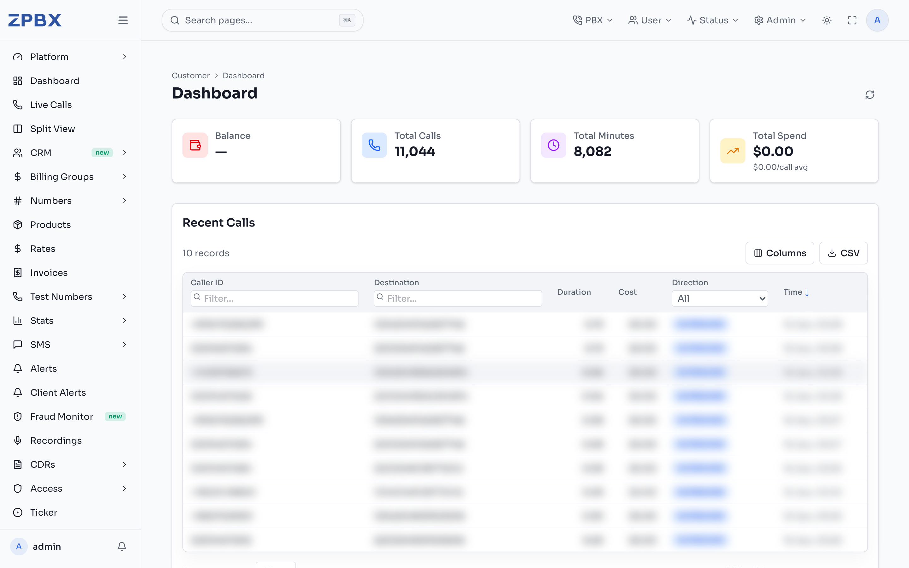909x568 pixels.
Task: Expand the SMS submenu chevron
Action: click(124, 345)
